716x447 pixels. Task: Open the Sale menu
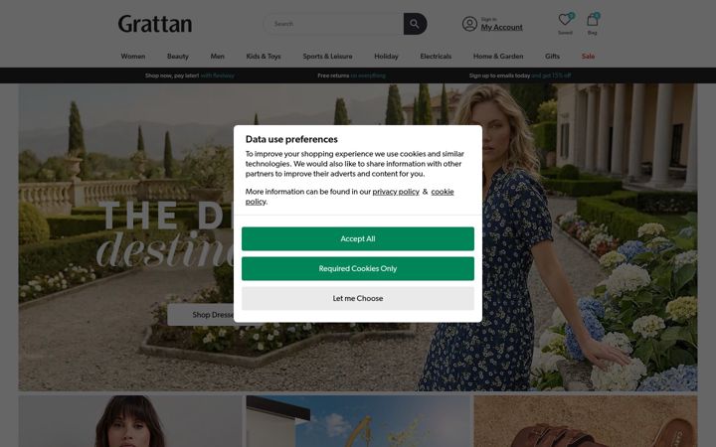click(x=588, y=56)
